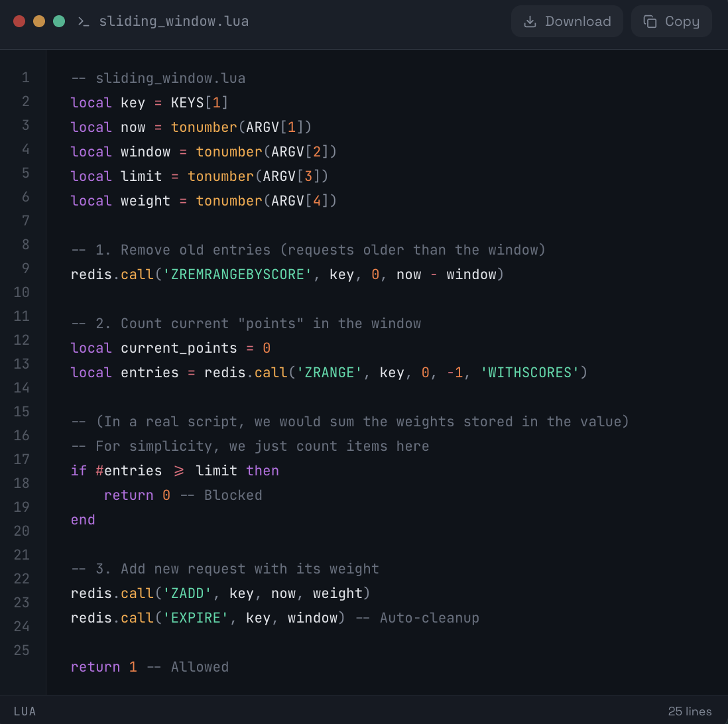Click line number 25 in the gutter
This screenshot has height=724, width=728.
[x=22, y=650]
